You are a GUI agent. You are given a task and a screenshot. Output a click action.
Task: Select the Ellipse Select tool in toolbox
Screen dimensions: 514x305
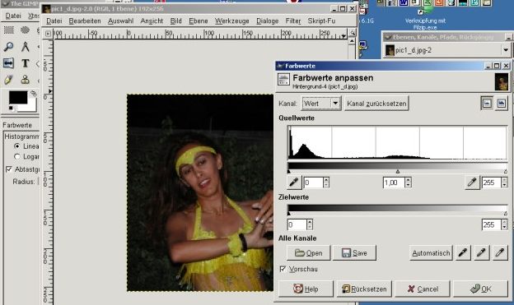coord(25,30)
